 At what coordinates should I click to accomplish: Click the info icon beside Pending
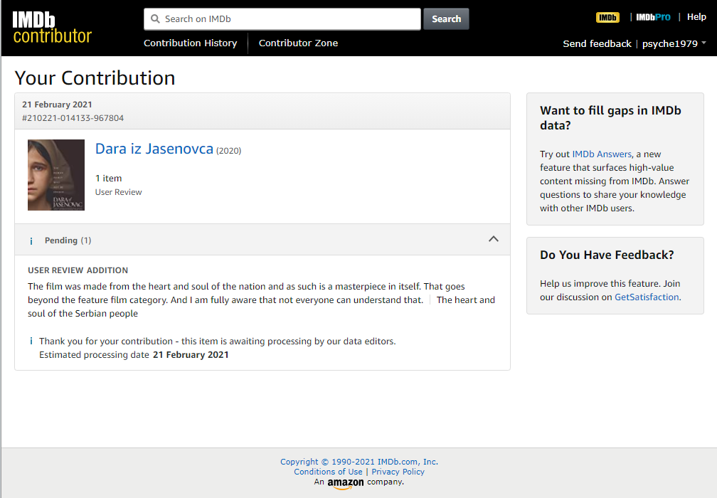click(x=31, y=241)
